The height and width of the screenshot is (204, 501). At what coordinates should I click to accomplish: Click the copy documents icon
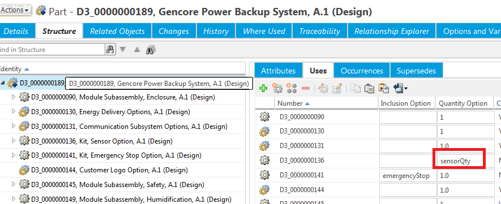pos(356,88)
